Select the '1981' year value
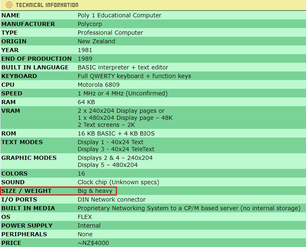The width and height of the screenshot is (306, 247). (85, 50)
